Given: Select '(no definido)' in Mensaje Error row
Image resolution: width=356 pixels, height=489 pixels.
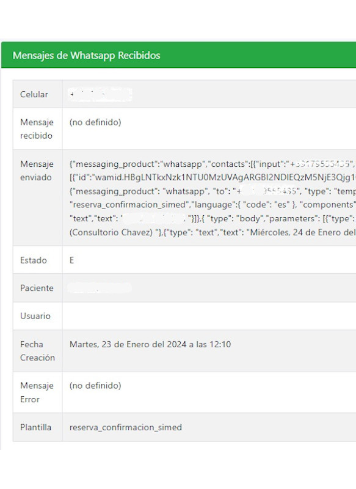Looking at the screenshot, I should coord(95,386).
